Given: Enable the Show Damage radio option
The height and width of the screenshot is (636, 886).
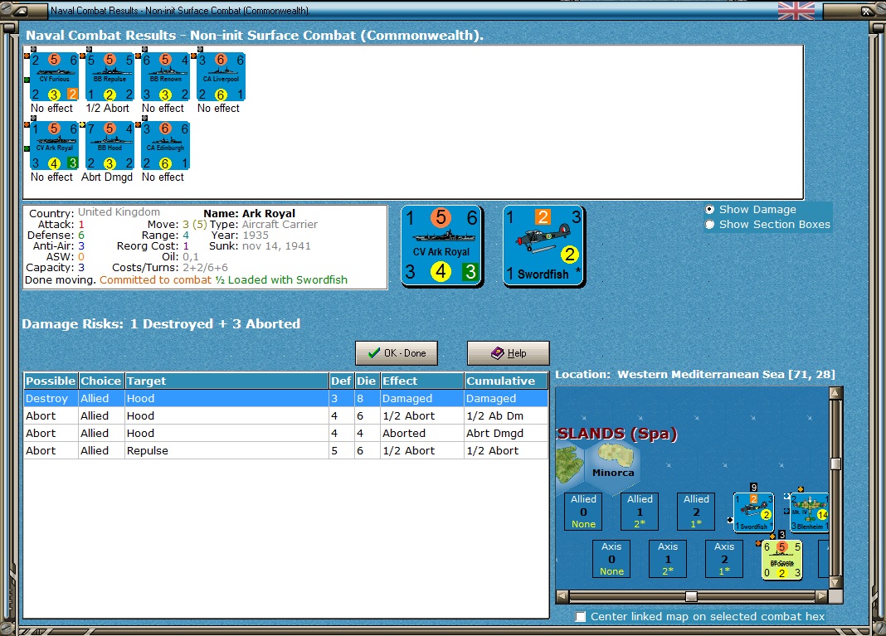Looking at the screenshot, I should click(709, 210).
